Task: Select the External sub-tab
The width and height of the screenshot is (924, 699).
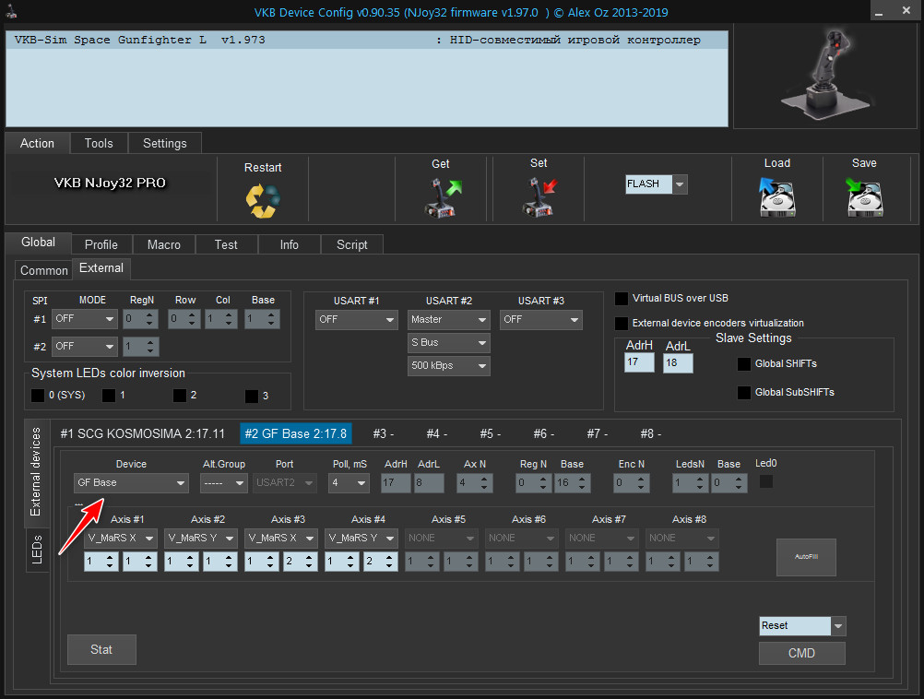Action: 101,268
